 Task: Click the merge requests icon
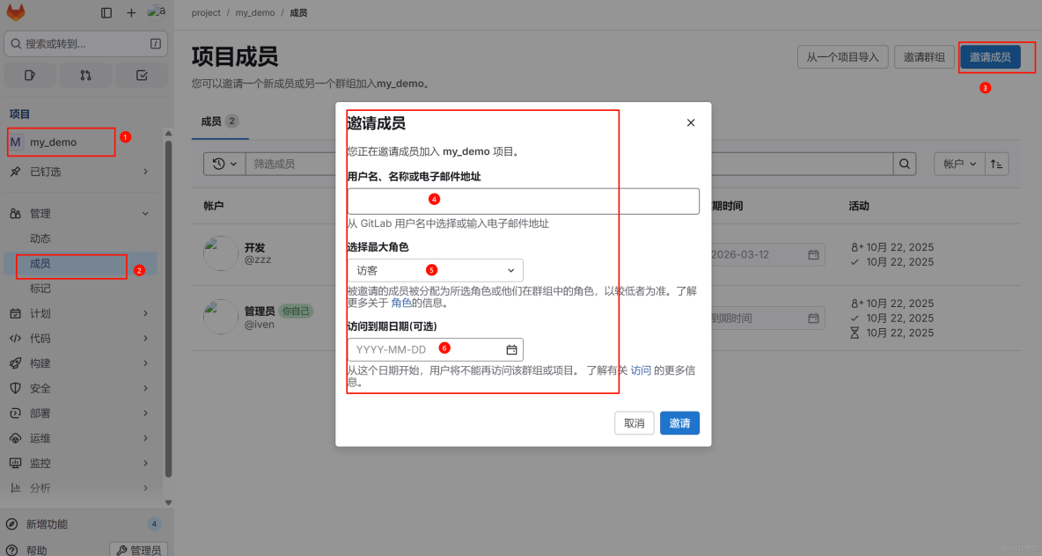click(x=85, y=75)
